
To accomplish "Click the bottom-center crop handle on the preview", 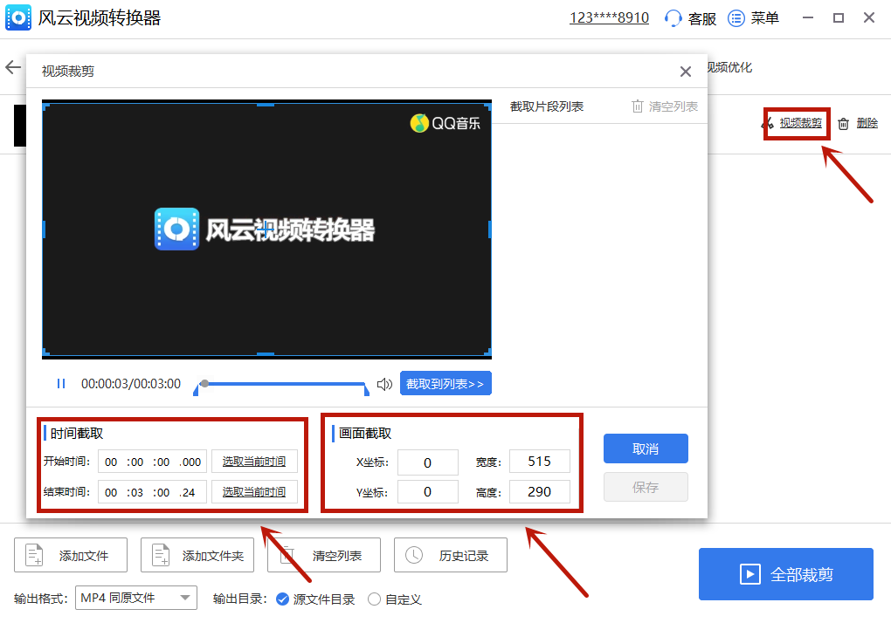I will [266, 354].
